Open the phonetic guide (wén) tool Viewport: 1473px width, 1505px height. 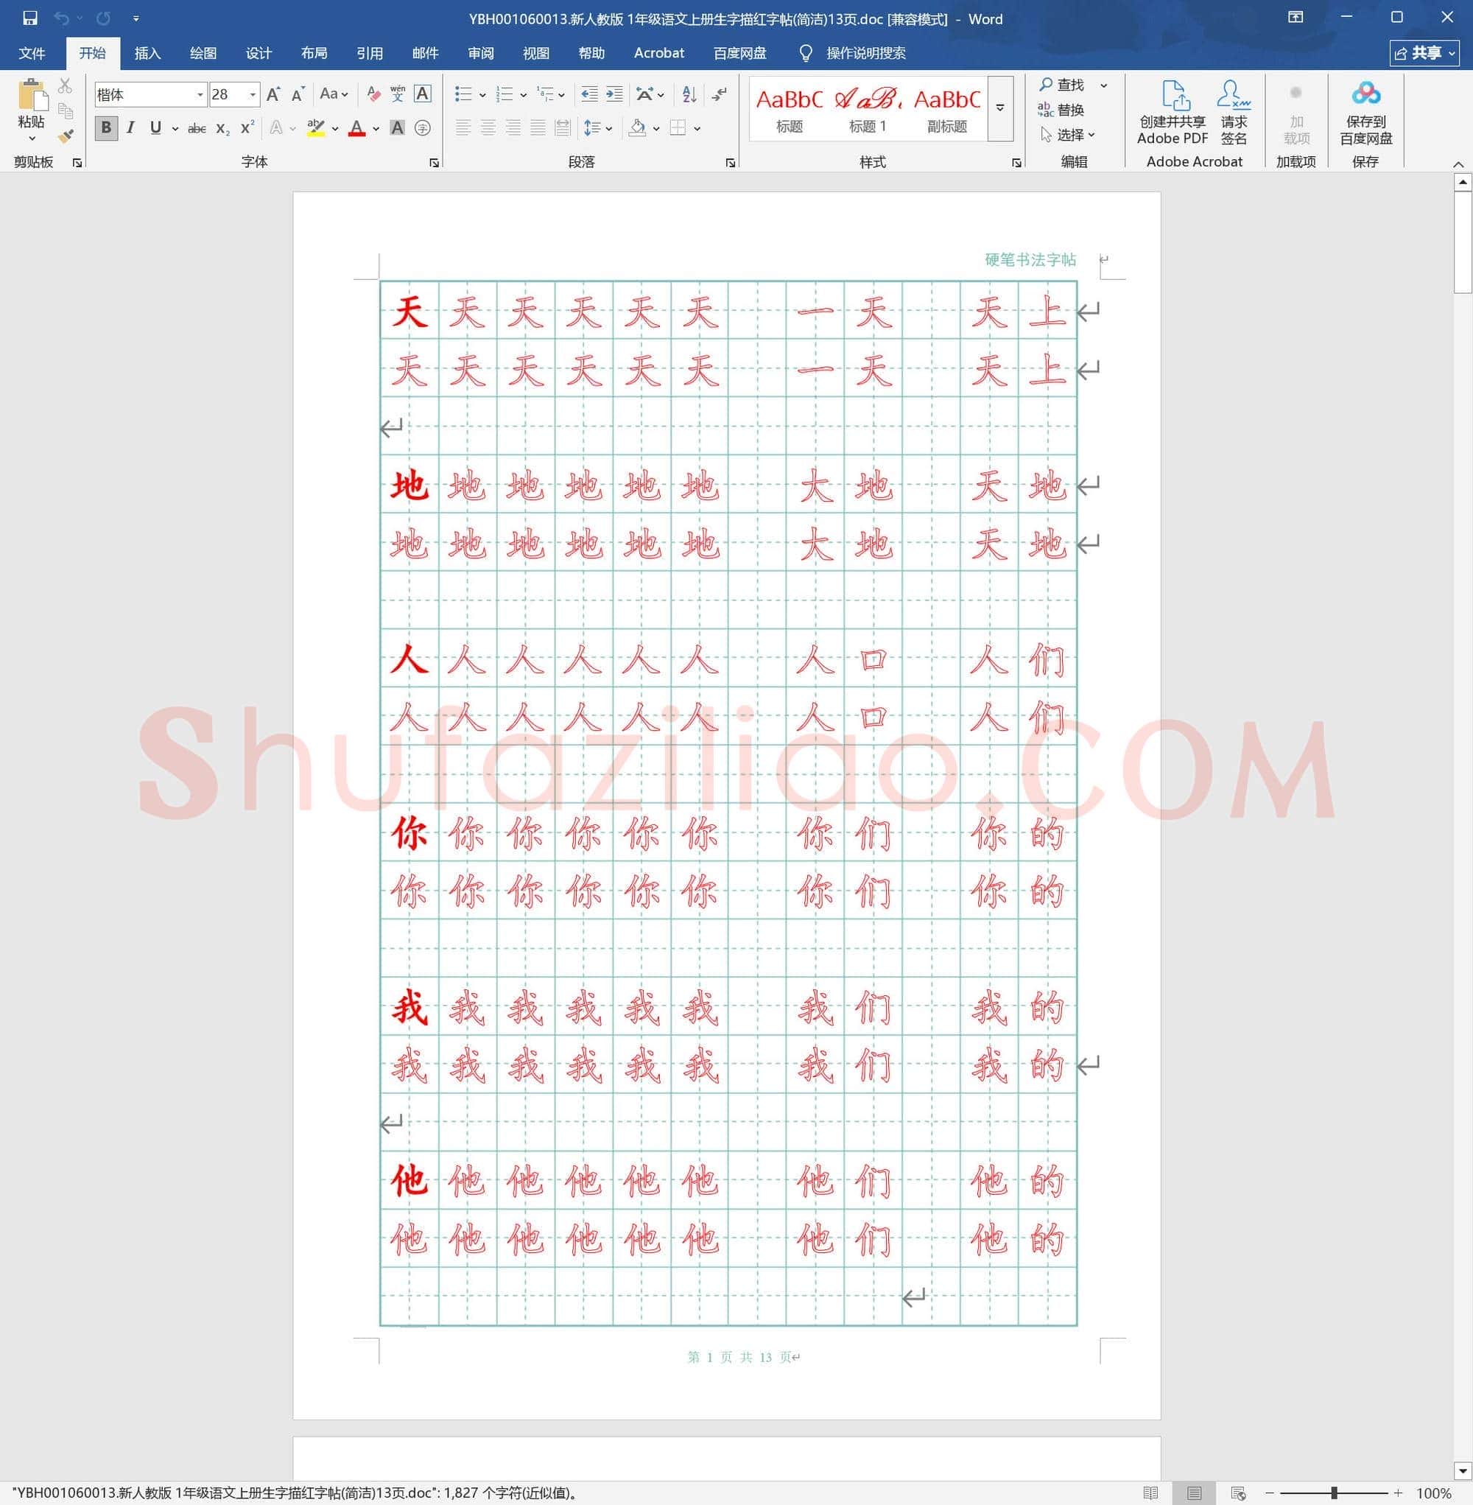398,94
